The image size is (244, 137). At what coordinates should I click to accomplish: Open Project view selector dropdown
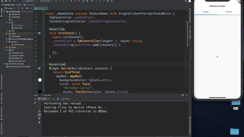[10, 8]
